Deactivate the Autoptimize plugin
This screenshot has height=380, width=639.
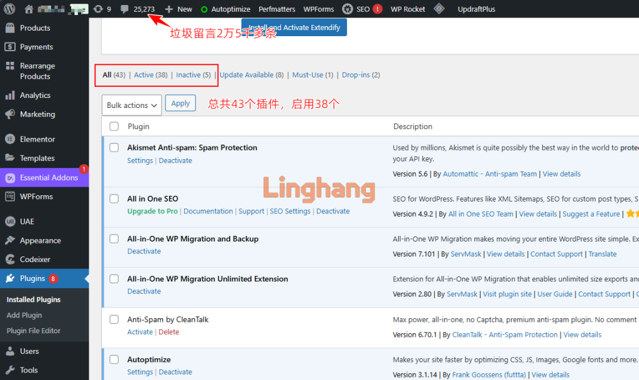(175, 372)
